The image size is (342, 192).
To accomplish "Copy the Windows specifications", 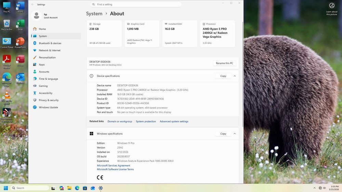I will pyautogui.click(x=223, y=134).
